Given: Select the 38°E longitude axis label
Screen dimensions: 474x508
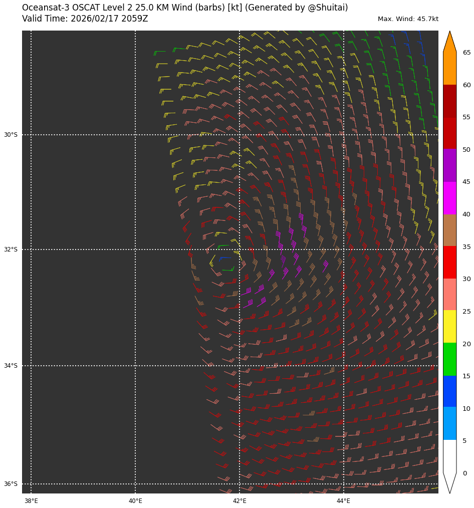Looking at the screenshot, I should point(31,500).
